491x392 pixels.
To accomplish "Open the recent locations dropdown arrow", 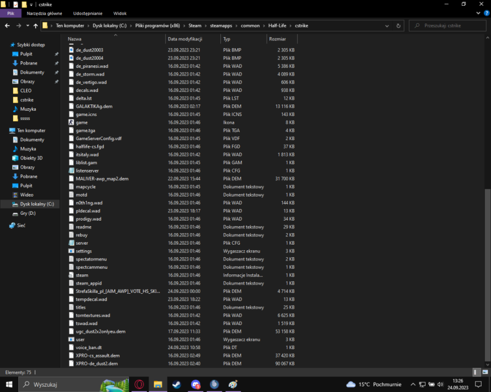I will (28, 26).
